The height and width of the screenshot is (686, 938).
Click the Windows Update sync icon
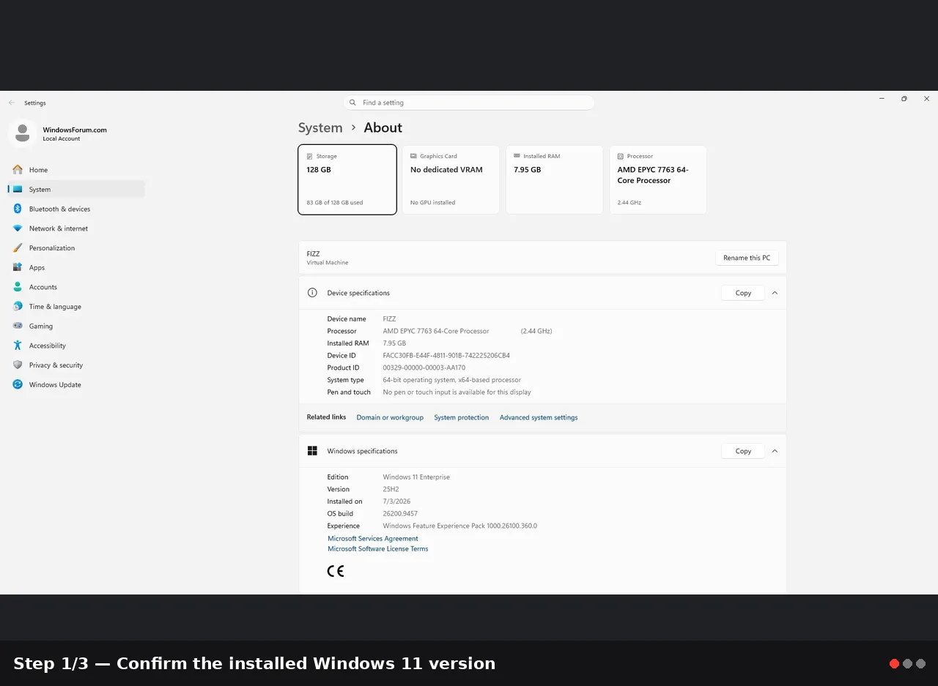pyautogui.click(x=18, y=384)
